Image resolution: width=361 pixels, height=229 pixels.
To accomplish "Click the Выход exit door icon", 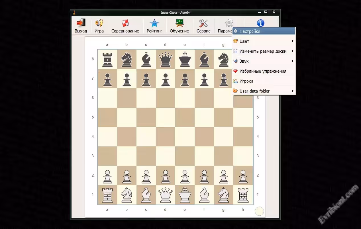I will 81,23.
